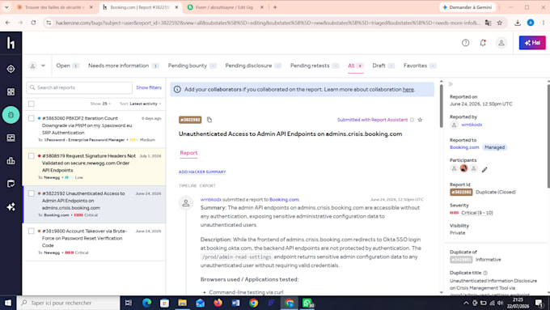This screenshot has width=550, height=310.
Task: Tick the checkbox for report #3819800
Action: (x=32, y=231)
